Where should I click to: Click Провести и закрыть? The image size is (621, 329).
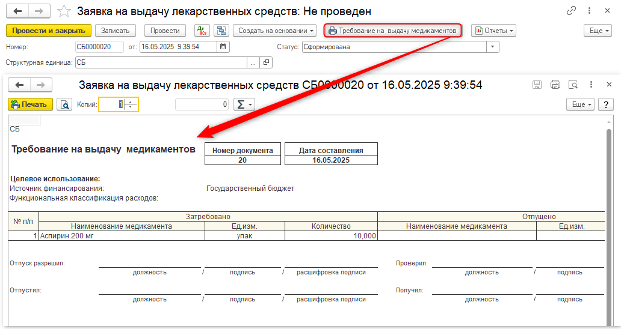point(49,31)
